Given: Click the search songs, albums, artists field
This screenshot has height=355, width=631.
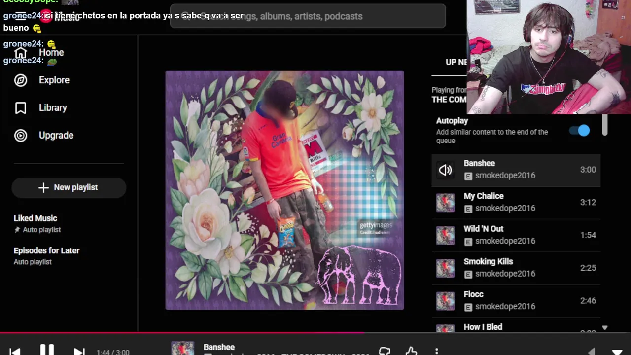Looking at the screenshot, I should 308,16.
